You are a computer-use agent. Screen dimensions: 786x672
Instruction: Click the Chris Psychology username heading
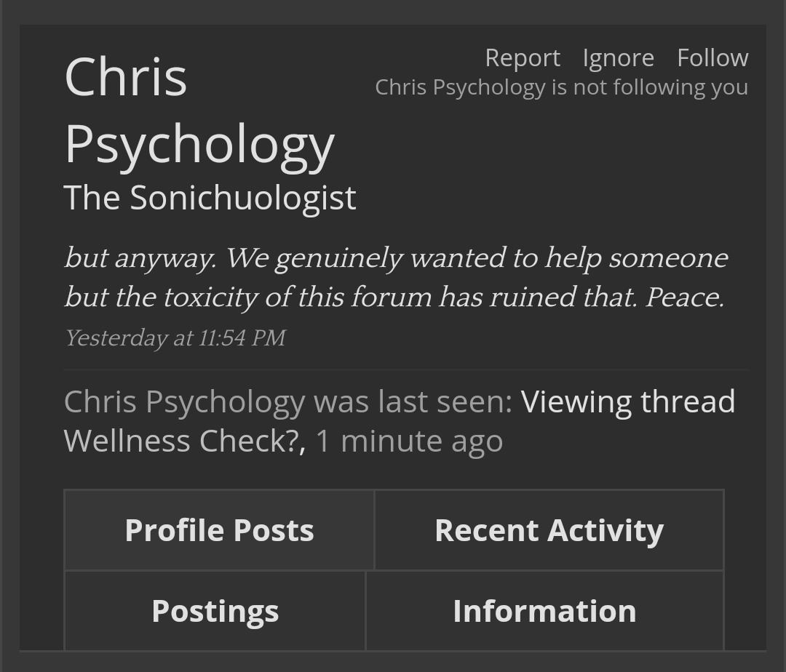point(199,111)
